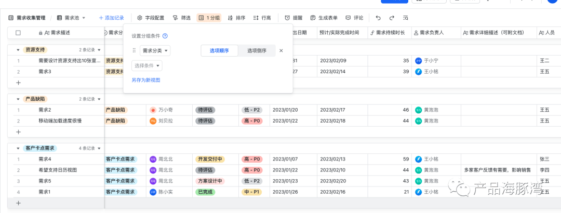Open the 选择条件 dropdown
Image resolution: width=561 pixels, height=213 pixels.
tap(147, 66)
